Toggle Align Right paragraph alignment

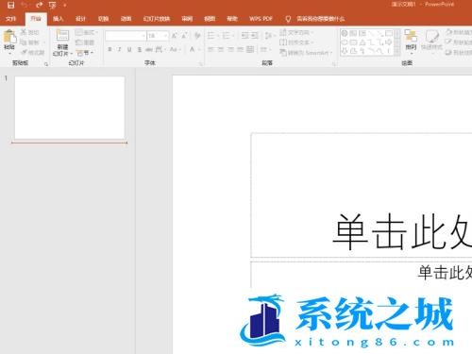coord(230,49)
